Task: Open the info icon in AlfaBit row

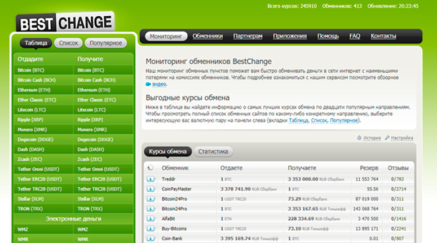Action: tap(151, 219)
